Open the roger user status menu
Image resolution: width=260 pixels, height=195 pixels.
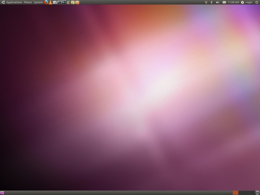247,2
